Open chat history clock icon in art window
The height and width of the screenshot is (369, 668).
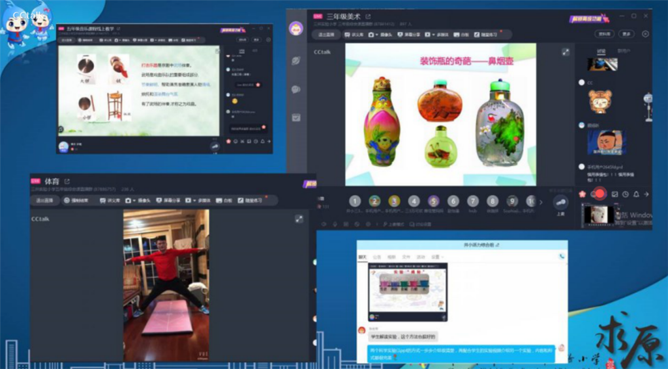coord(625,195)
